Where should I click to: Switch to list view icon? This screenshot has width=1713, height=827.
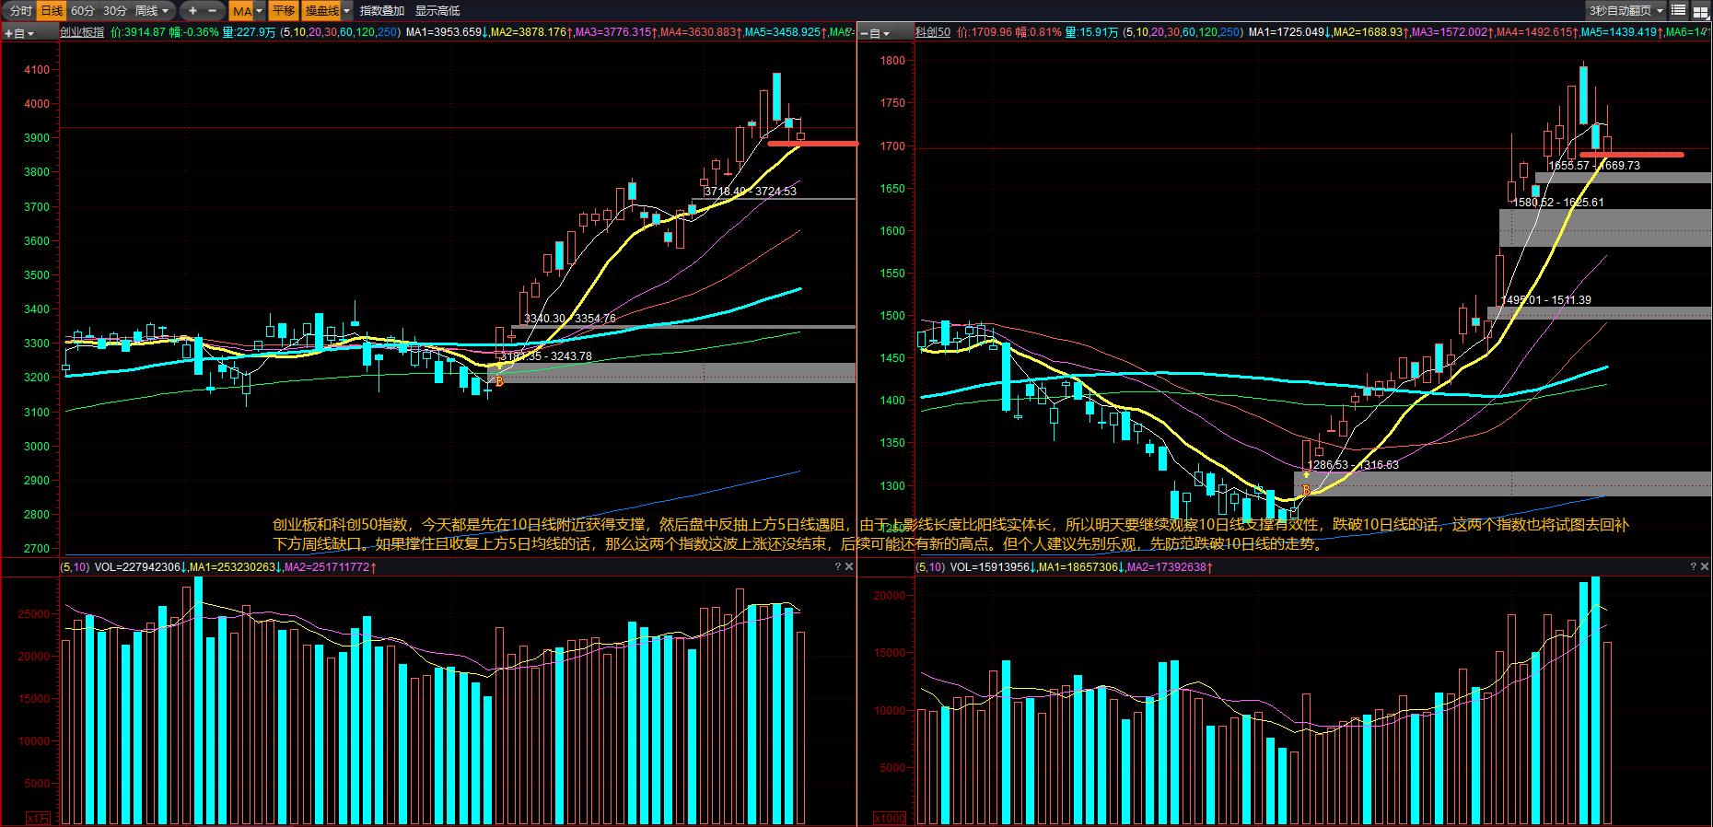click(x=1678, y=11)
